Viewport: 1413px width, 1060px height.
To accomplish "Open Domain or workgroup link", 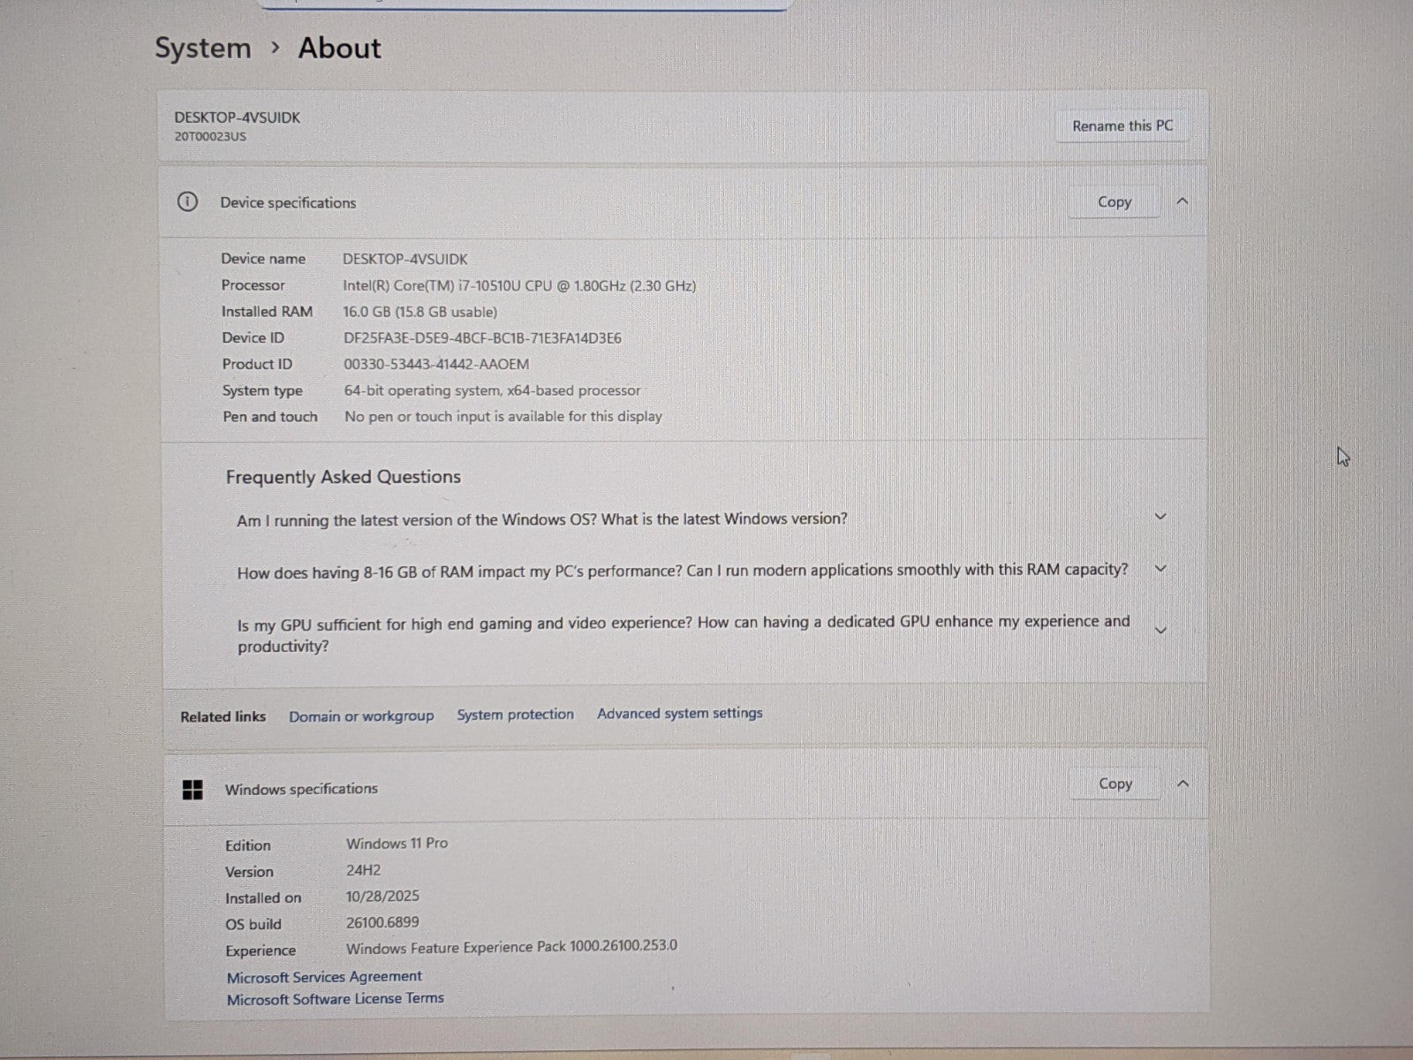I will 361,715.
